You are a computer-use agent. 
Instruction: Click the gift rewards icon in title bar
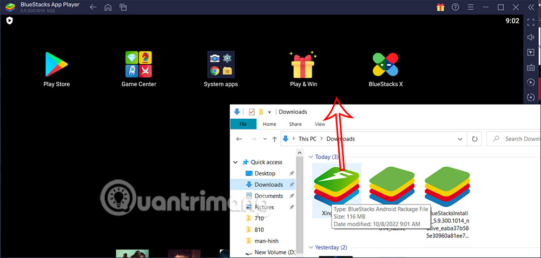440,7
